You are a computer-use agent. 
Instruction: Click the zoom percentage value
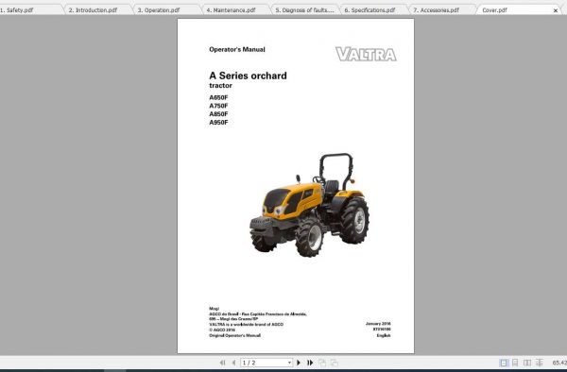[x=559, y=363]
